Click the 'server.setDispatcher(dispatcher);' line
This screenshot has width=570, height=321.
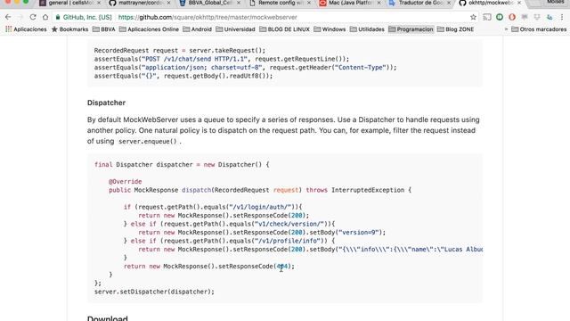[154, 292]
